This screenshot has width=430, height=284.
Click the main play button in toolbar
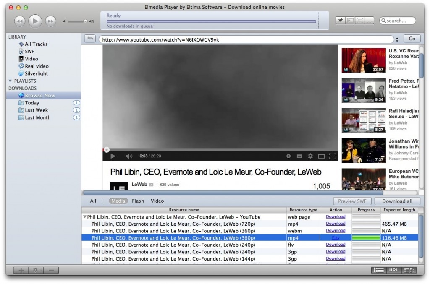pyautogui.click(x=35, y=21)
